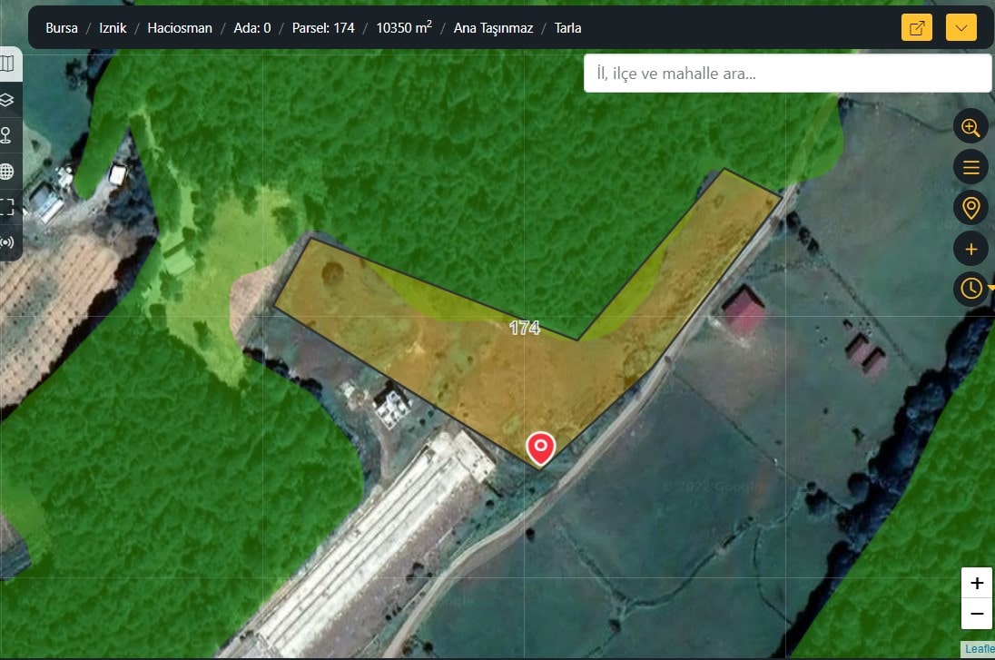Click the red marker pin on map
This screenshot has width=995, height=660.
tap(541, 448)
